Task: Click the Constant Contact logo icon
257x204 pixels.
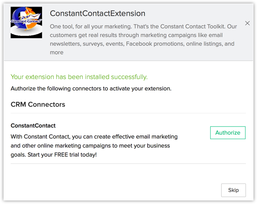Action: click(x=26, y=23)
